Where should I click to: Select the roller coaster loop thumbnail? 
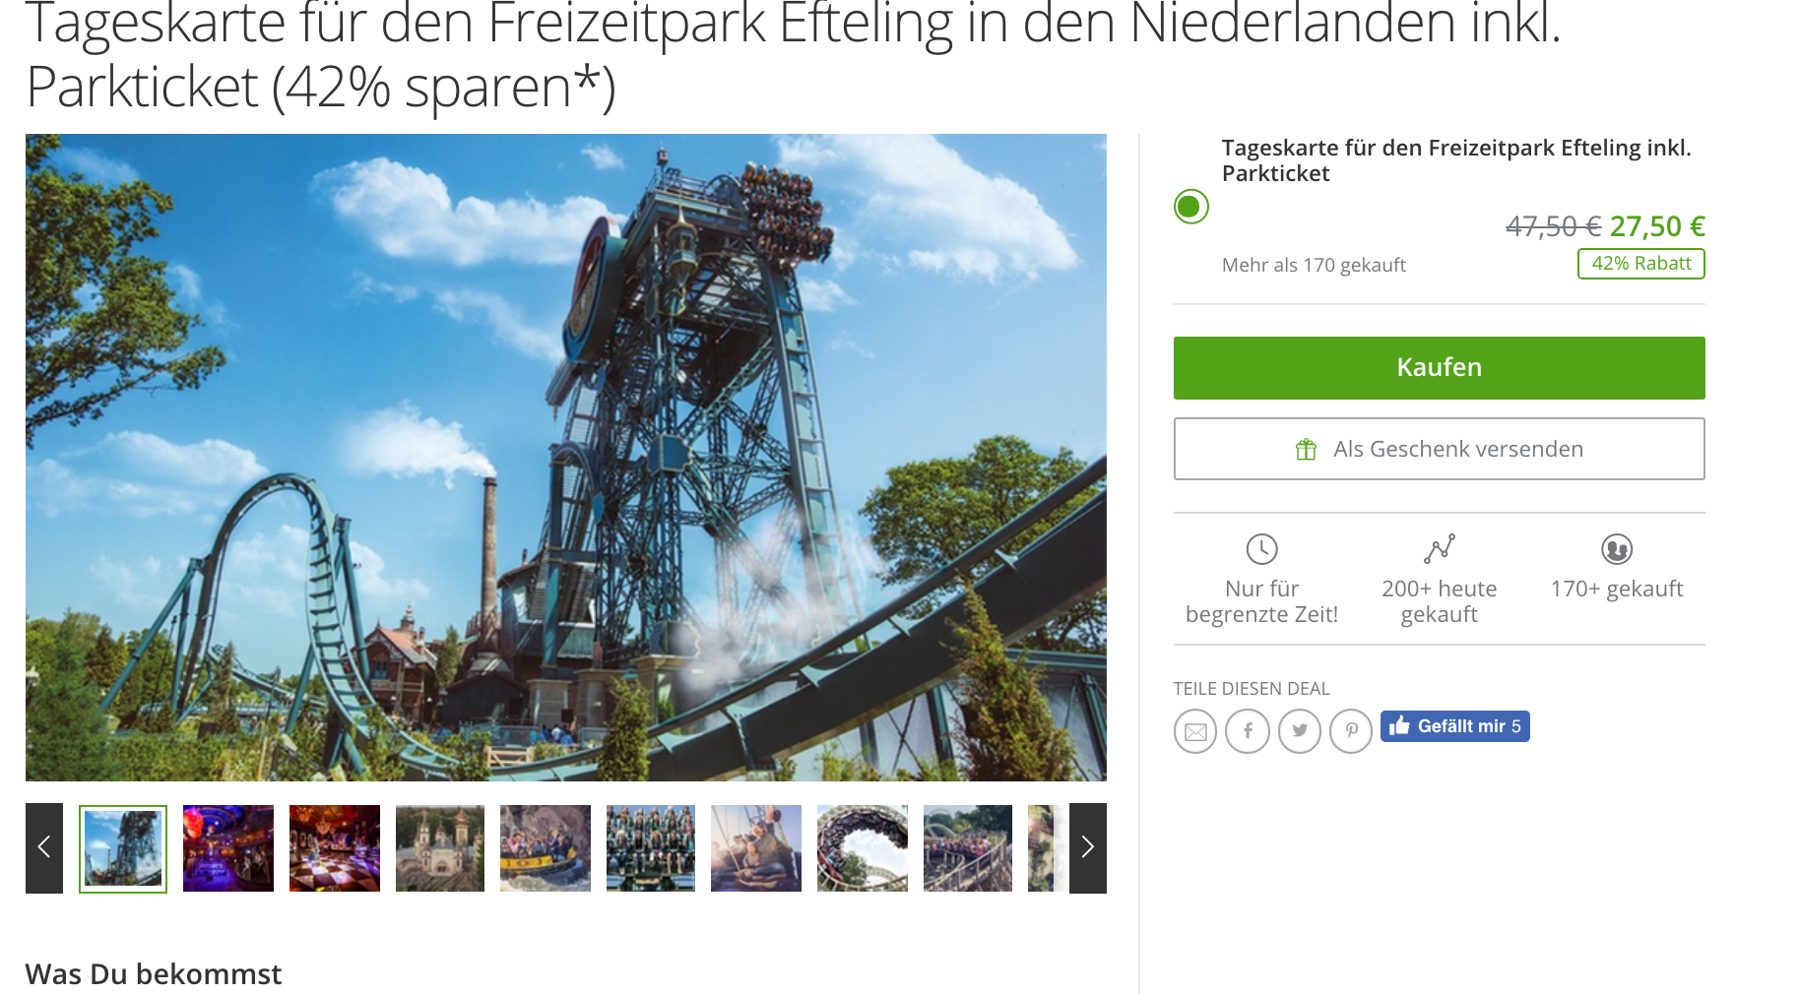[863, 848]
